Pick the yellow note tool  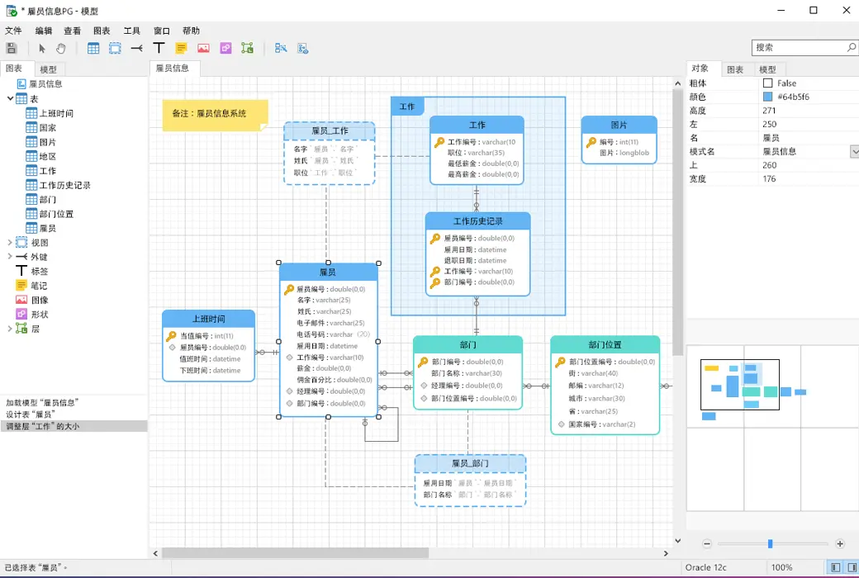(182, 48)
